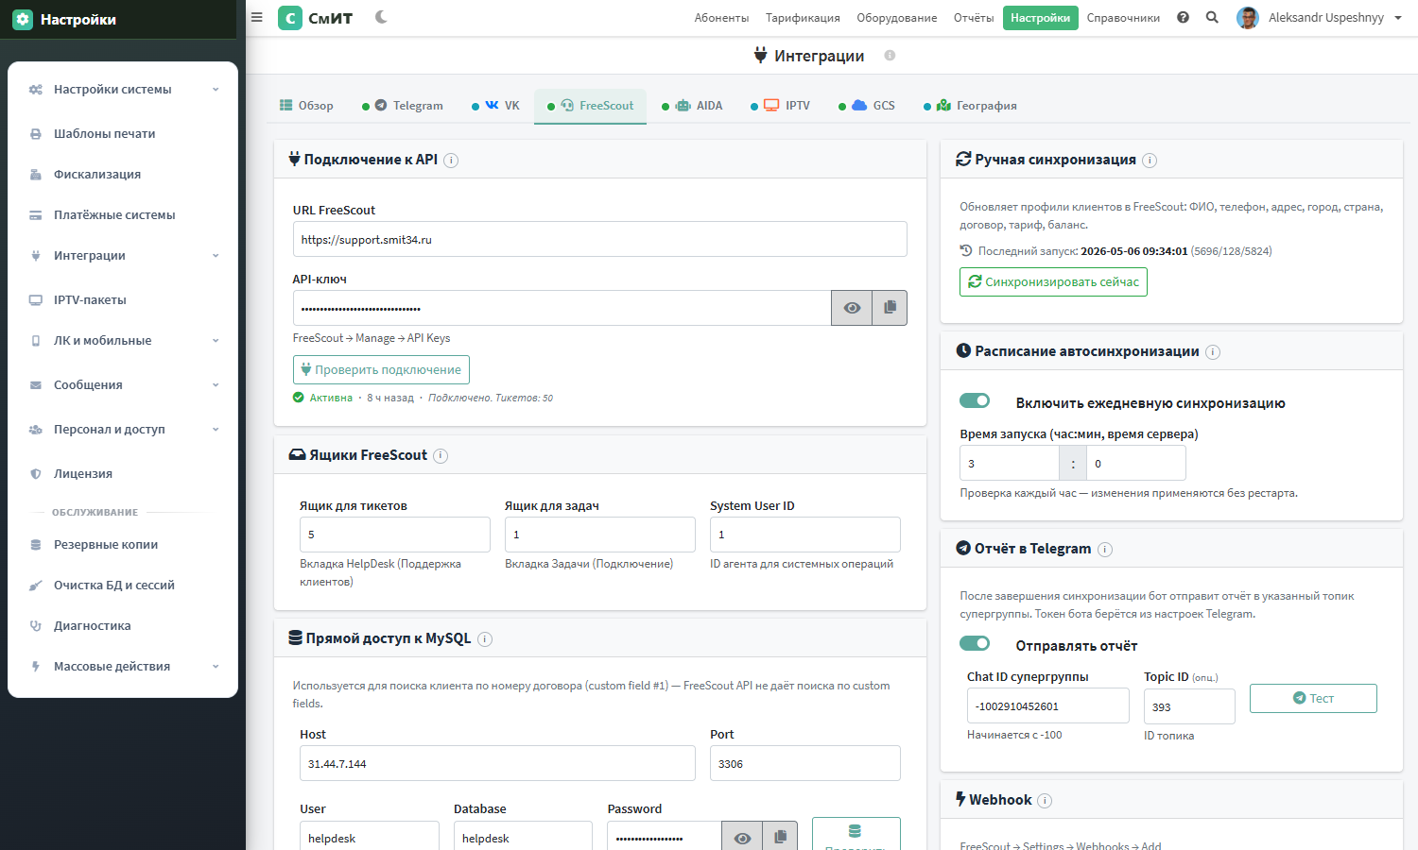
Task: Click Ящик для задач input field
Action: click(x=599, y=535)
